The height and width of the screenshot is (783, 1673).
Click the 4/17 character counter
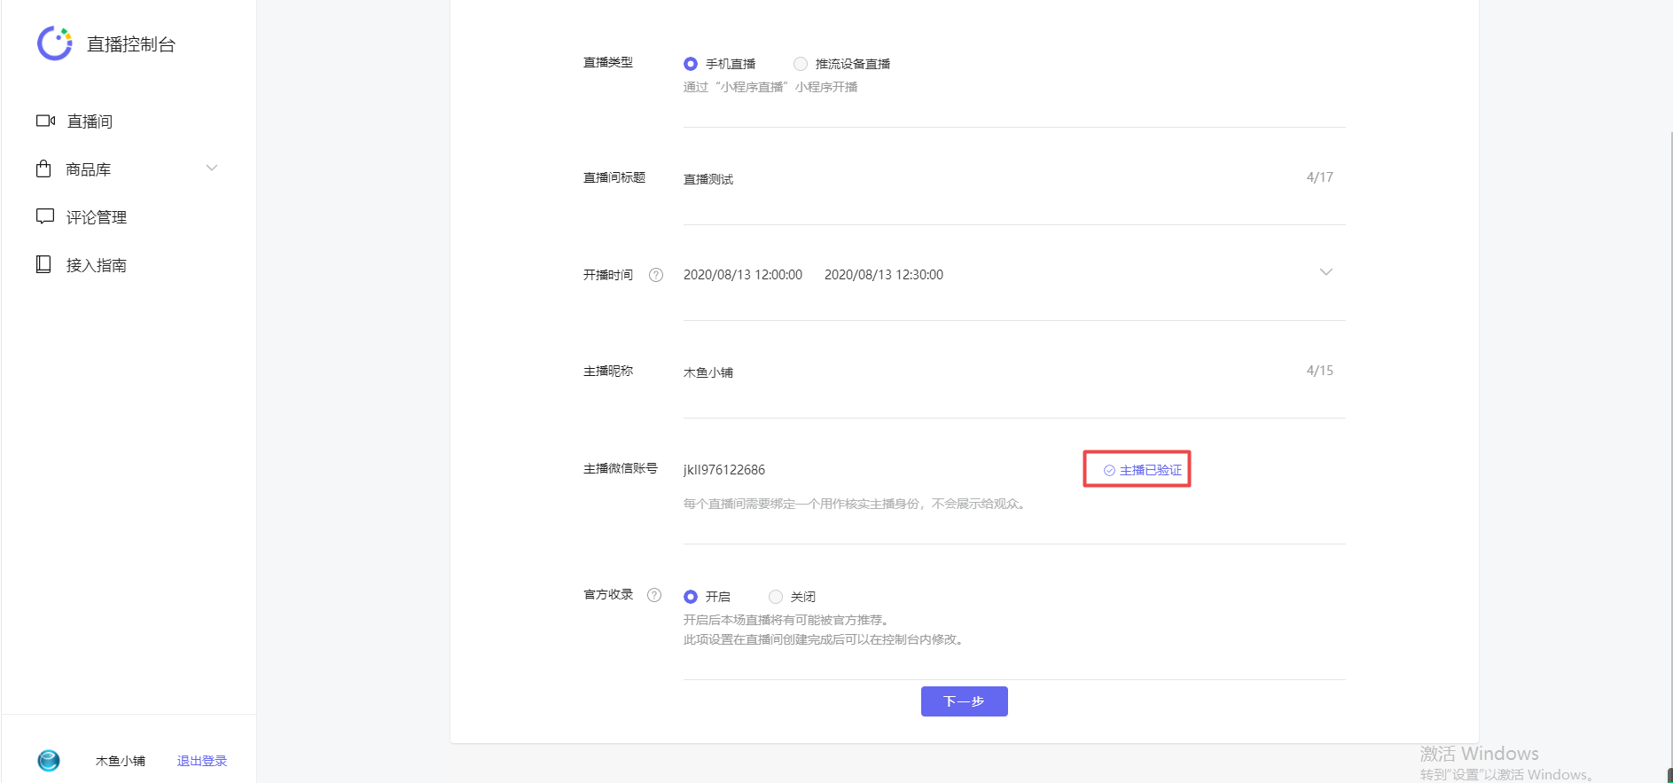click(x=1320, y=177)
